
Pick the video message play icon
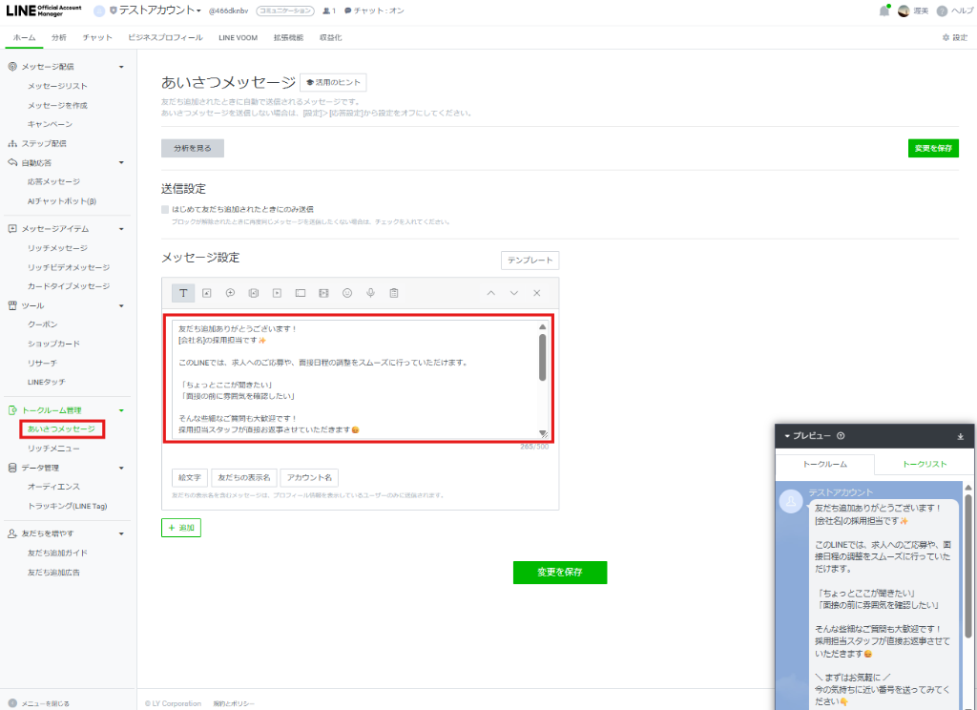277,293
